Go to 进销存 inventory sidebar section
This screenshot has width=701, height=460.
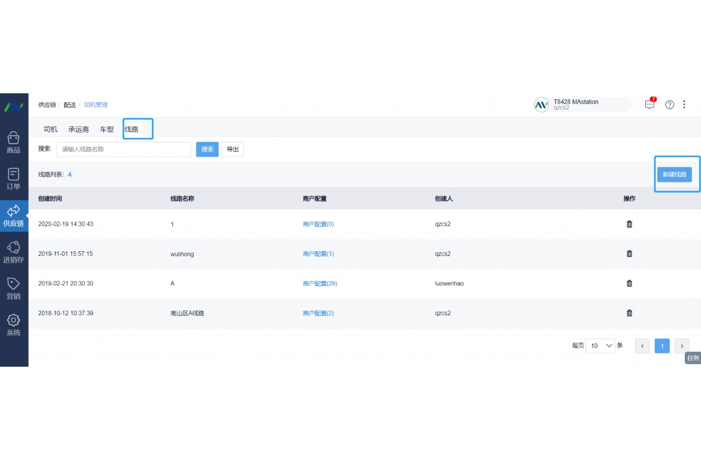point(14,252)
